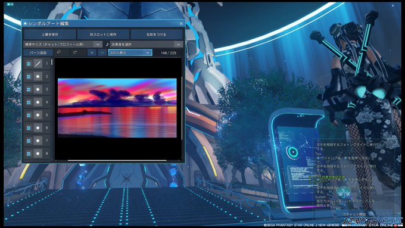Toggle visibility eye of layer 6
The image size is (405, 228).
pyautogui.click(x=29, y=128)
